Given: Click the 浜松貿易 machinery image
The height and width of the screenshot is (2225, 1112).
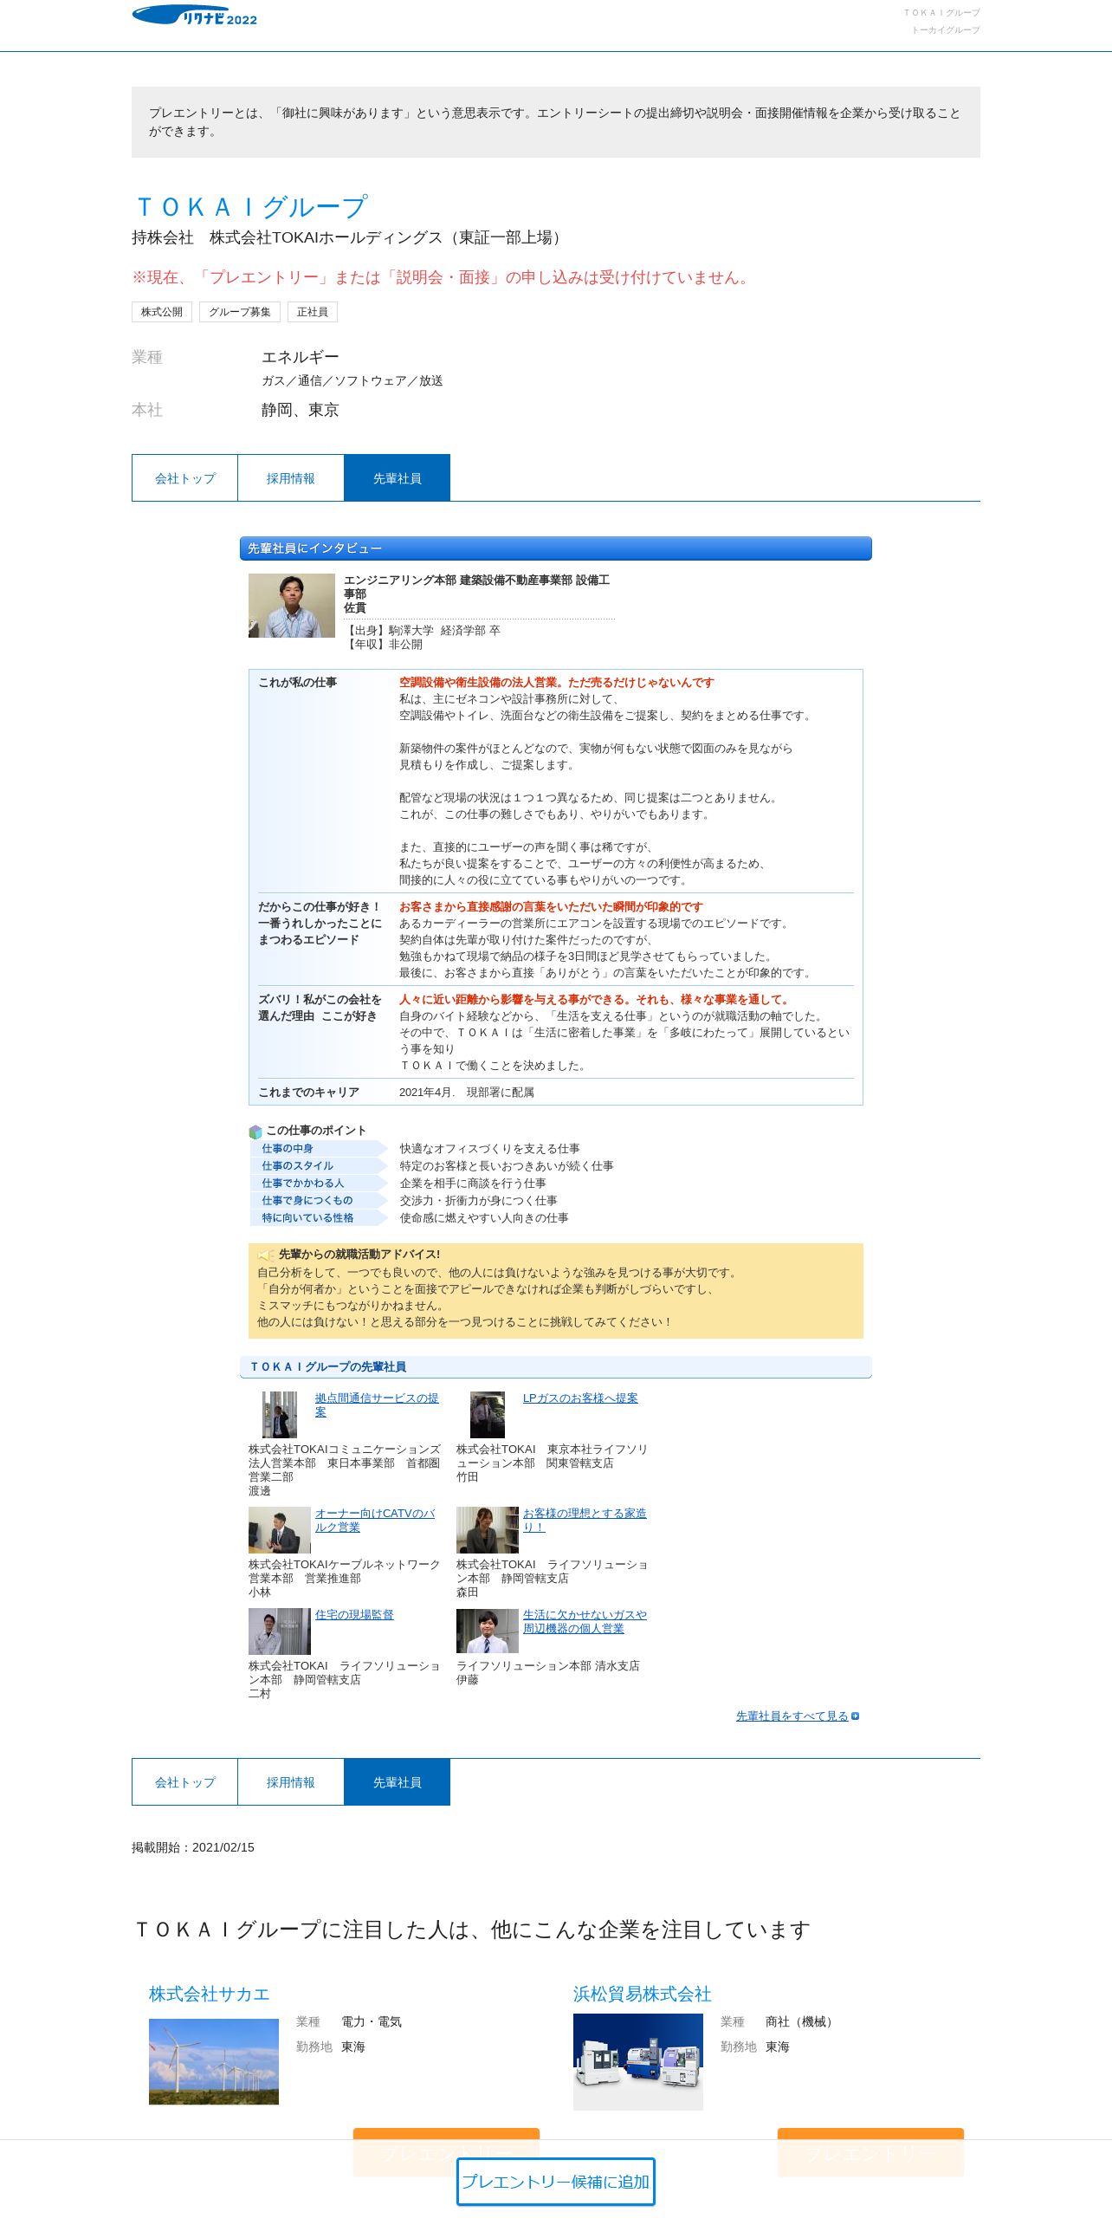Looking at the screenshot, I should pyautogui.click(x=638, y=2061).
